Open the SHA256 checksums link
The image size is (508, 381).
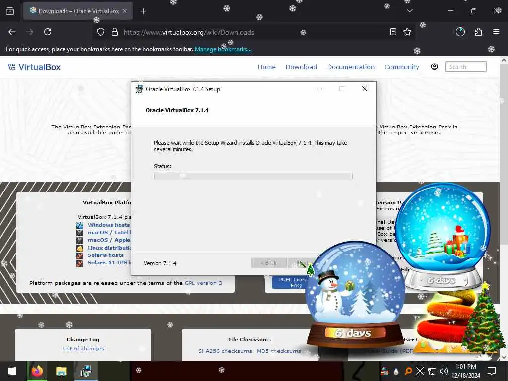[x=225, y=351]
